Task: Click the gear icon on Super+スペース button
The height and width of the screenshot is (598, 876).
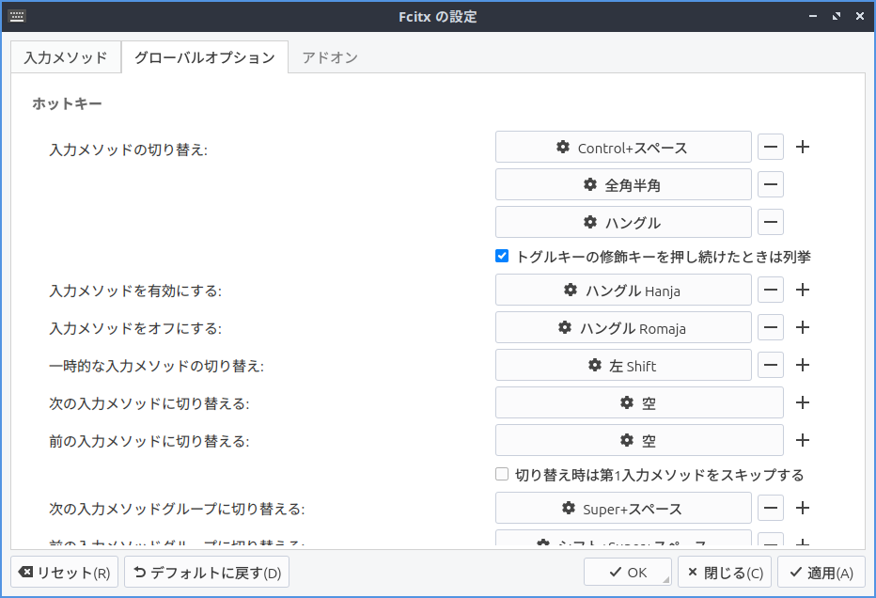Action: [569, 508]
